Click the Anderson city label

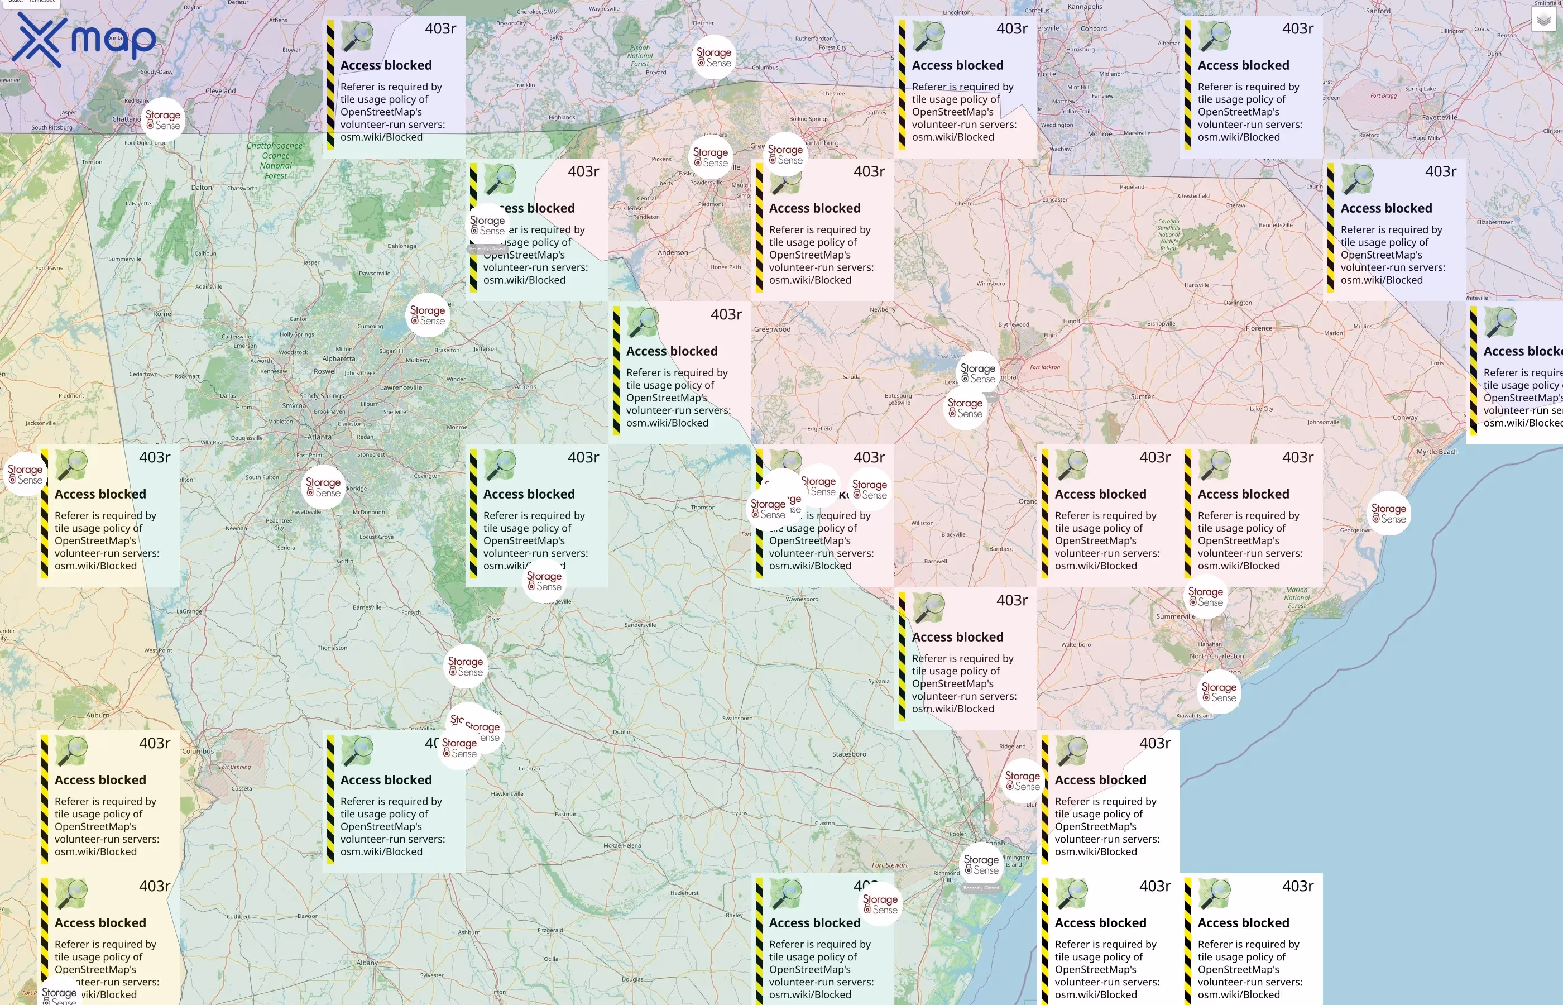click(x=673, y=252)
